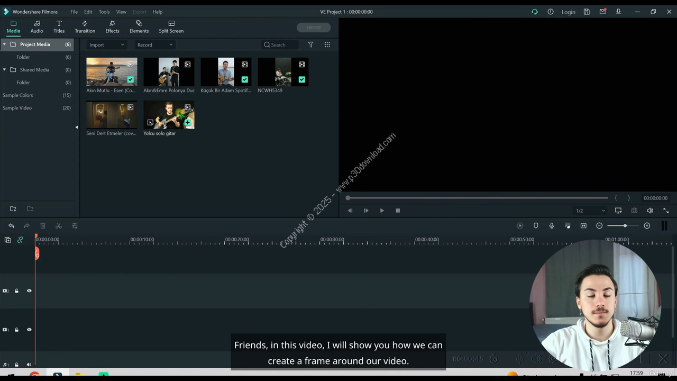
Task: Collapse the media library panel arrow
Action: pyautogui.click(x=76, y=128)
